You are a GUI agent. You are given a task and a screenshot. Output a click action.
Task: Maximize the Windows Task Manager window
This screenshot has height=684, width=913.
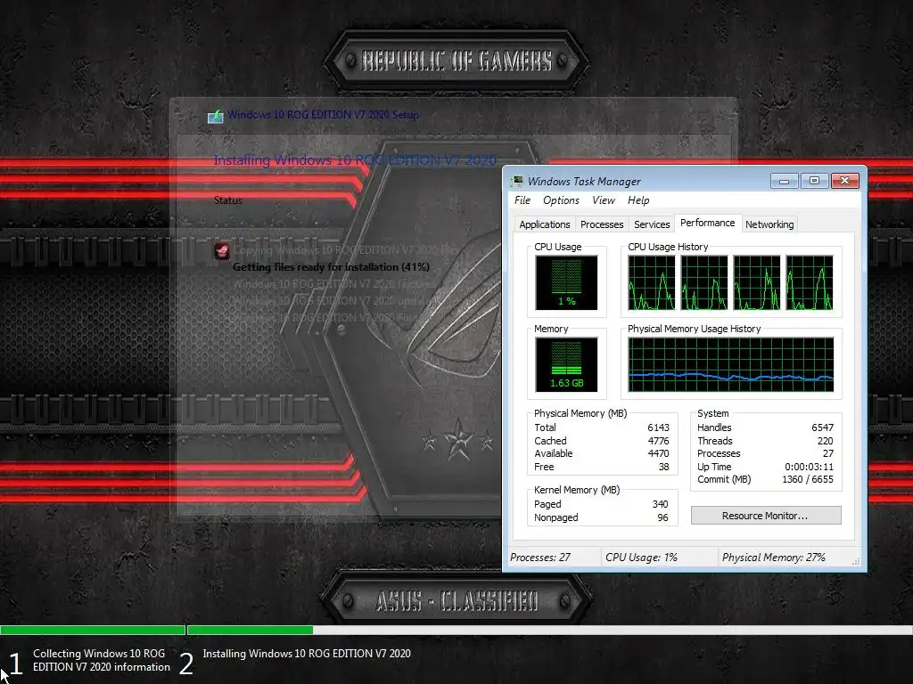pyautogui.click(x=814, y=181)
